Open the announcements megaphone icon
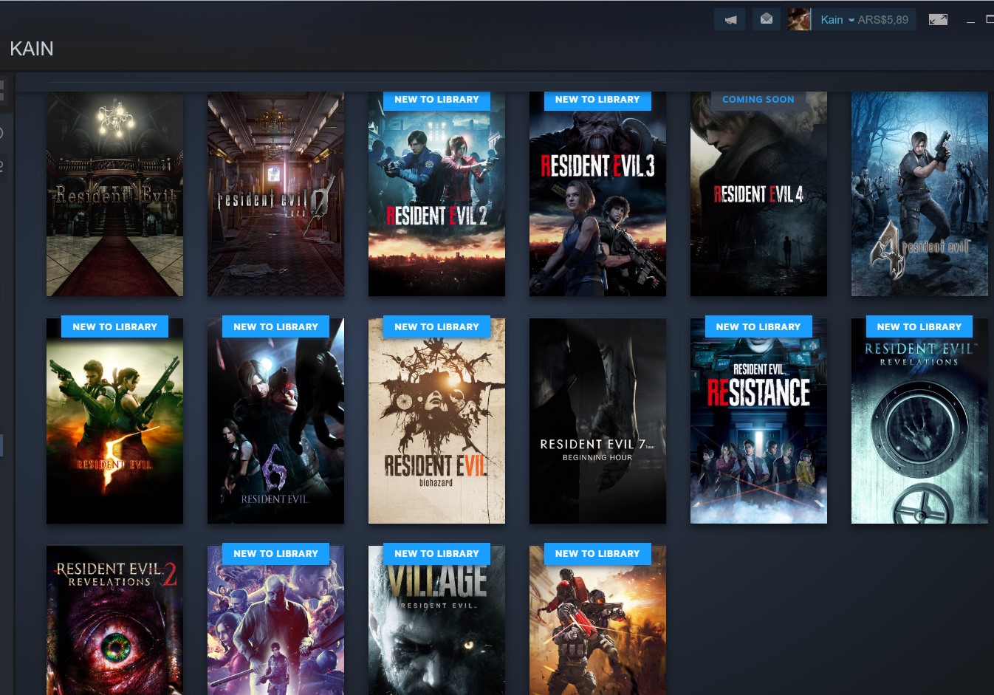994x695 pixels. tap(730, 20)
